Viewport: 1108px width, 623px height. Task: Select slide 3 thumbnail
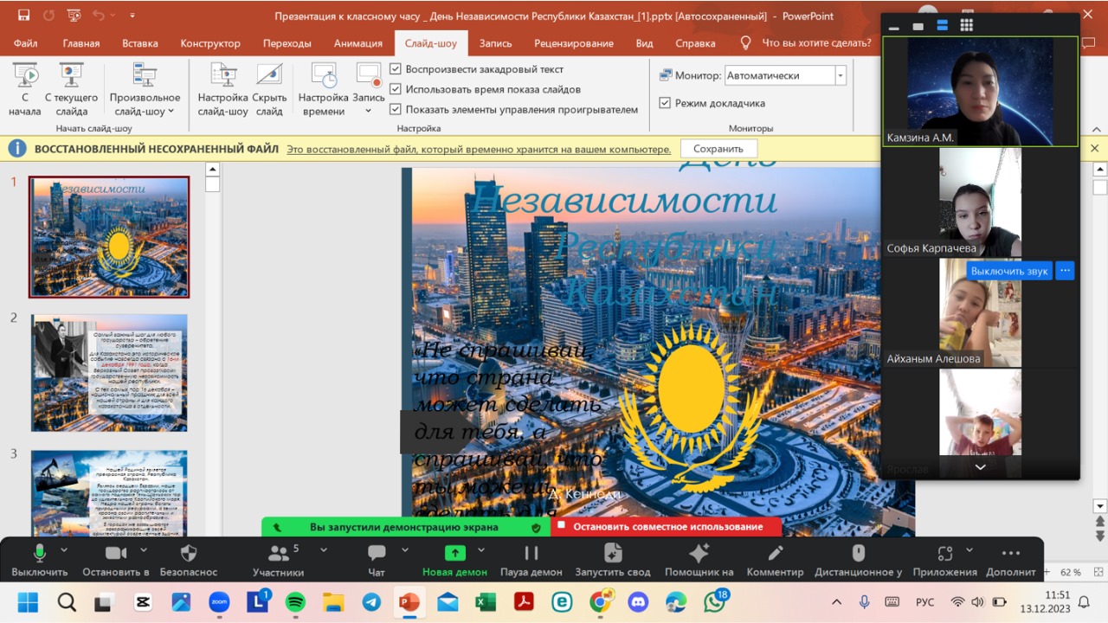pos(109,493)
